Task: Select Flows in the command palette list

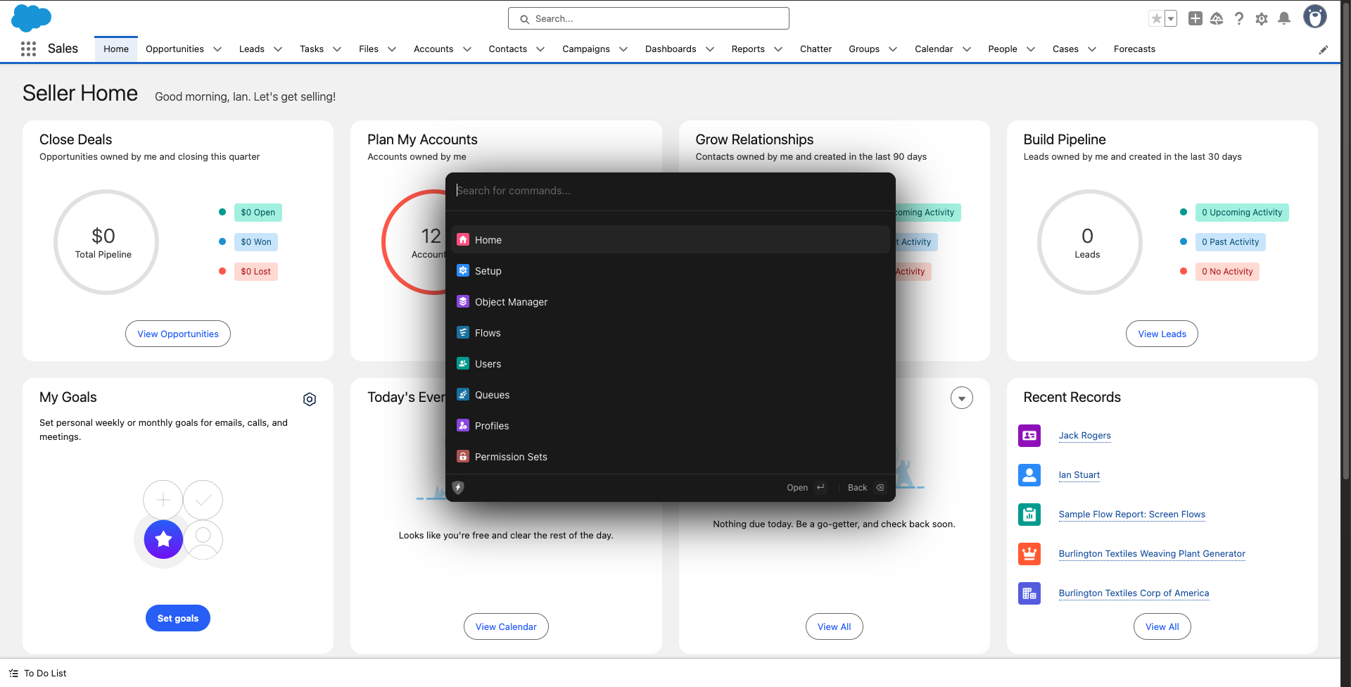Action: click(x=671, y=333)
